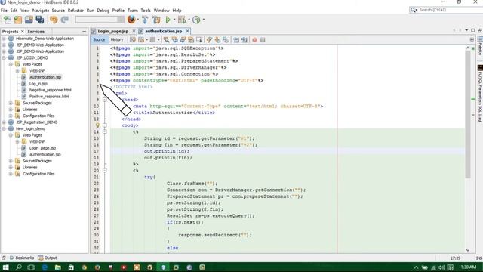Image resolution: width=483 pixels, height=272 pixels.
Task: Open the Refactor menu
Action: 75,11
